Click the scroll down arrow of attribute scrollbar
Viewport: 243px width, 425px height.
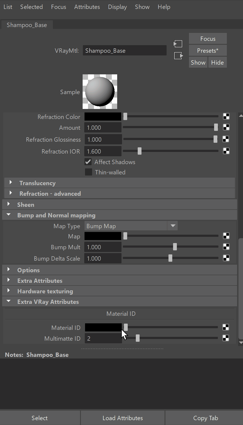pyautogui.click(x=241, y=343)
